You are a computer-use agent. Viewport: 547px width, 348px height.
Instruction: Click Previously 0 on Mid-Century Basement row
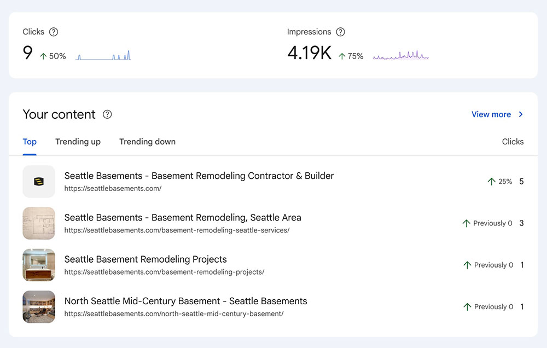click(x=488, y=307)
